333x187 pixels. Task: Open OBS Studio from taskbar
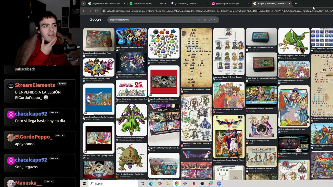click(202, 184)
